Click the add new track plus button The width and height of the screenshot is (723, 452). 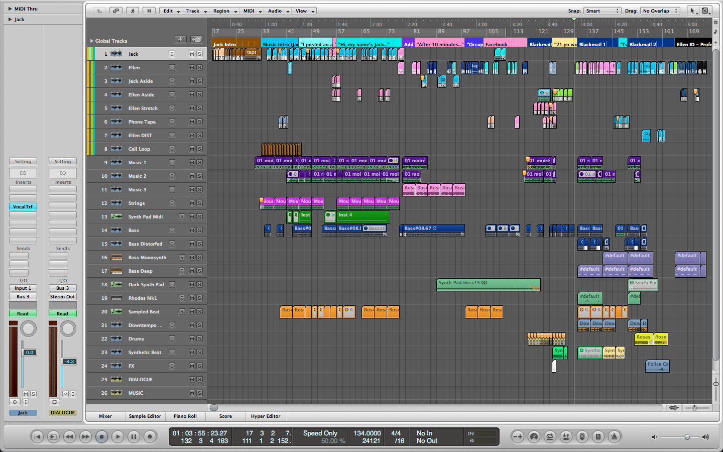coord(180,40)
